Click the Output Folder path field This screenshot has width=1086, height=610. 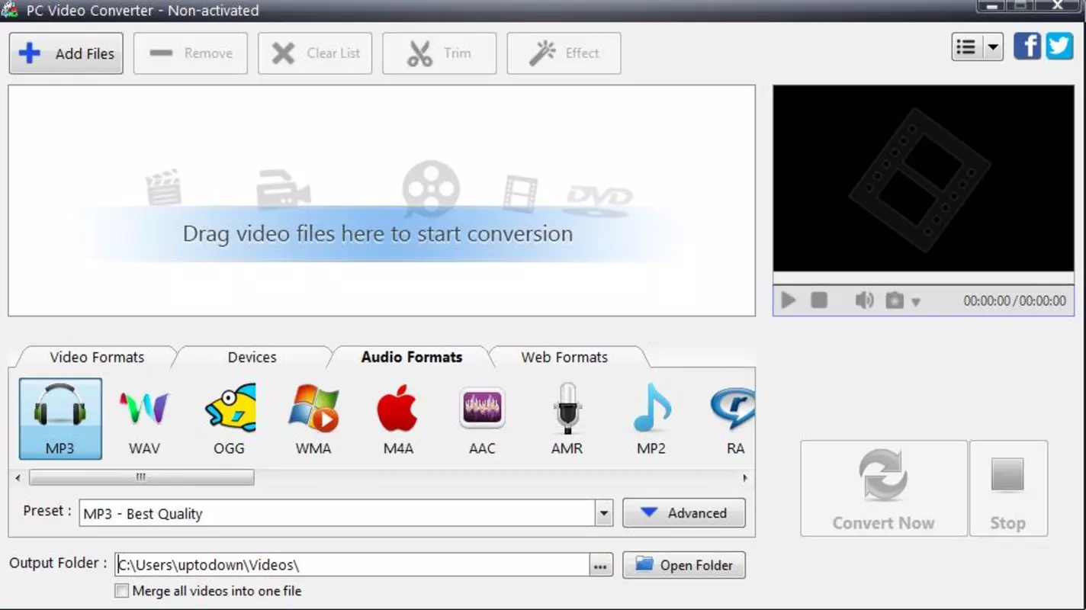352,565
